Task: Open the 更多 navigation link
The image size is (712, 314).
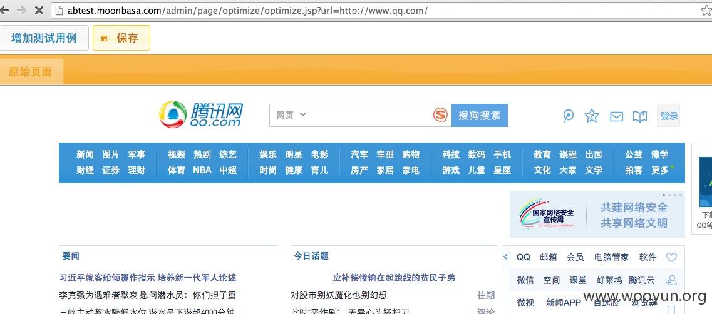Action: pyautogui.click(x=660, y=170)
